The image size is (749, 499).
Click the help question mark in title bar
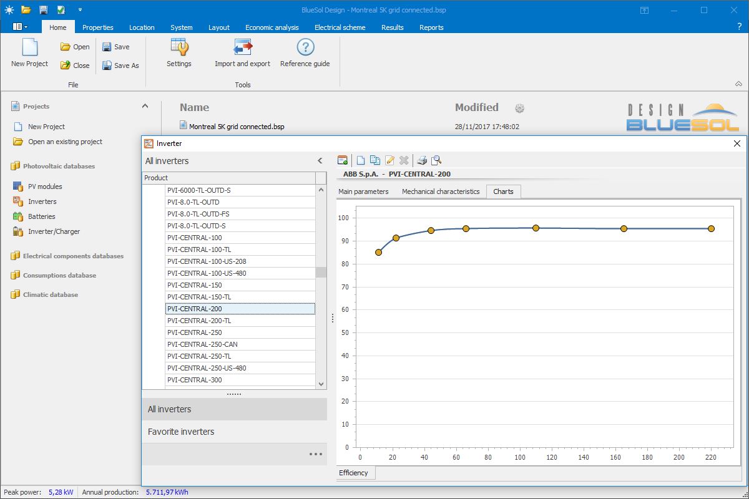coord(740,27)
